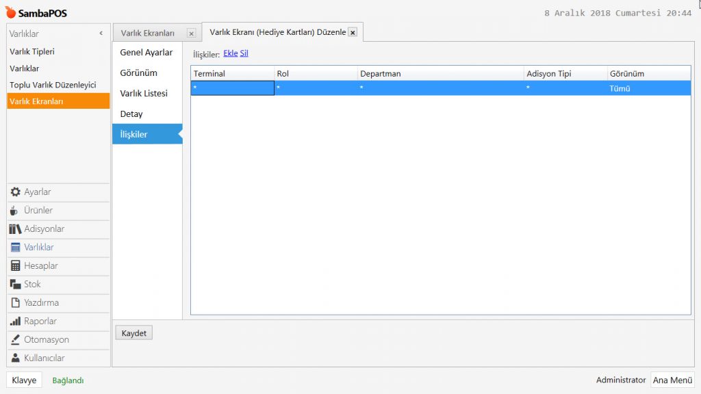This screenshot has width=701, height=394.
Task: Delete the relation using Sil link
Action: pos(244,53)
